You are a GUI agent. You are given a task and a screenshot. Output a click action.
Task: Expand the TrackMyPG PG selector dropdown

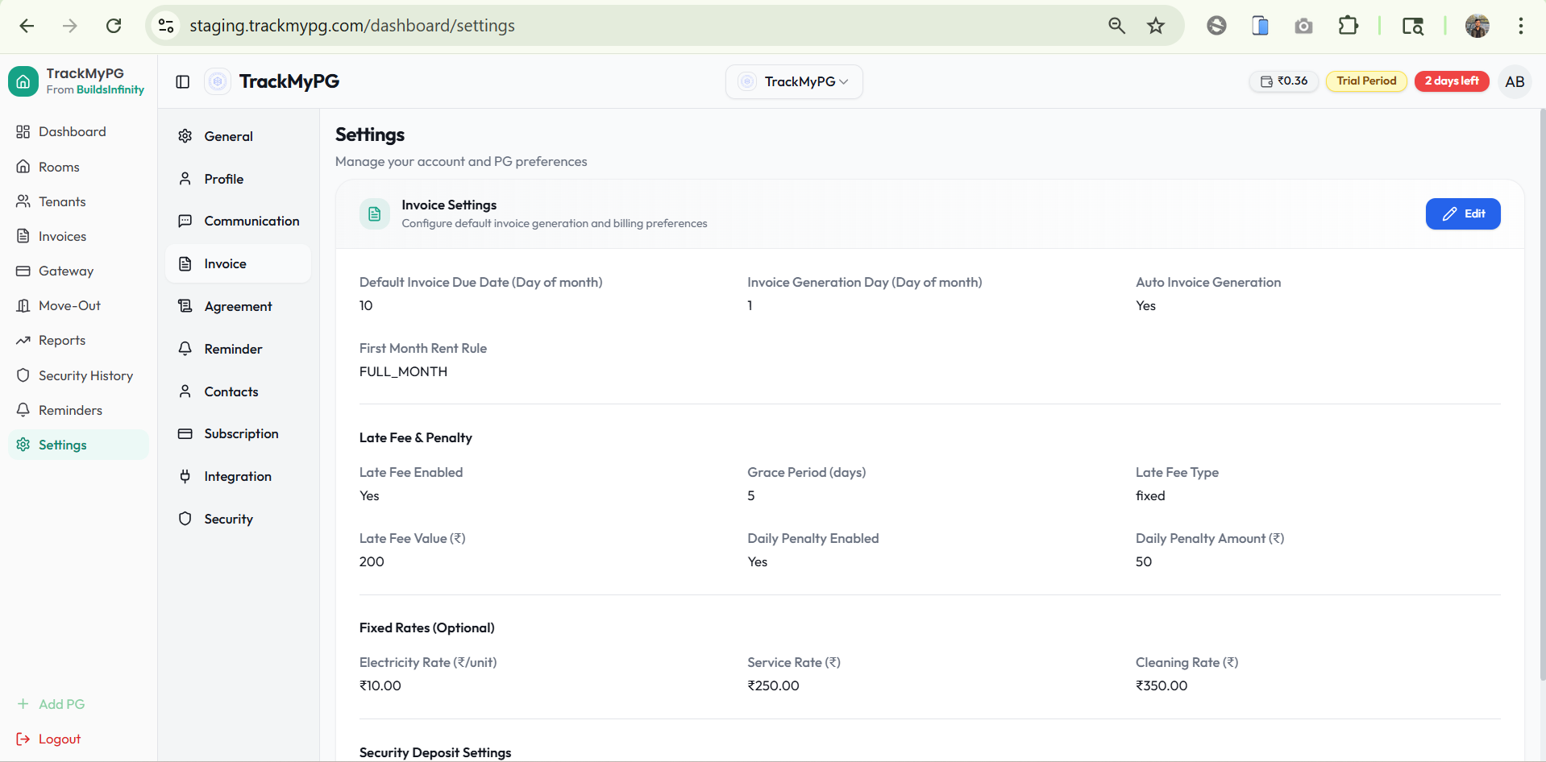click(x=794, y=81)
